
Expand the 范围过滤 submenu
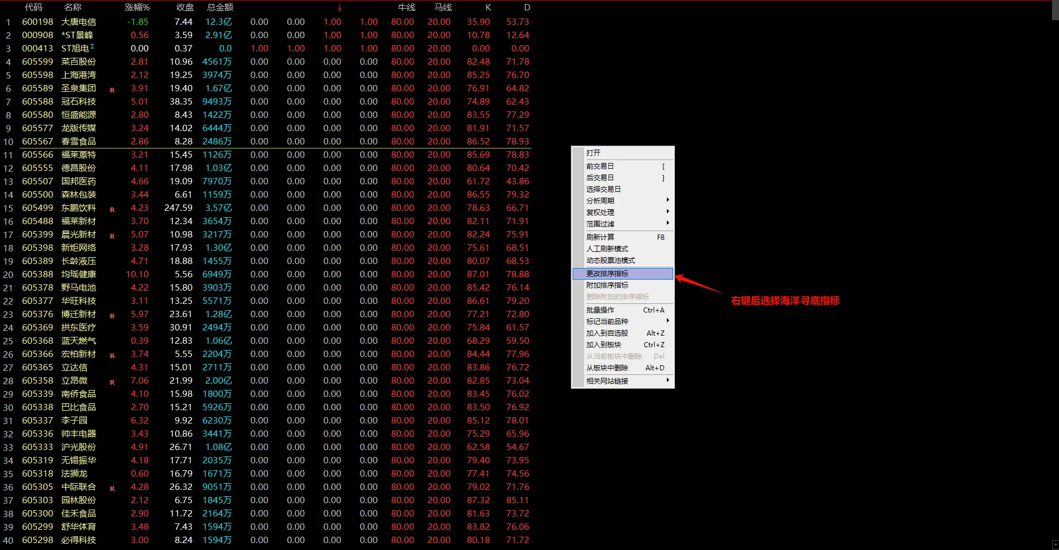click(623, 224)
